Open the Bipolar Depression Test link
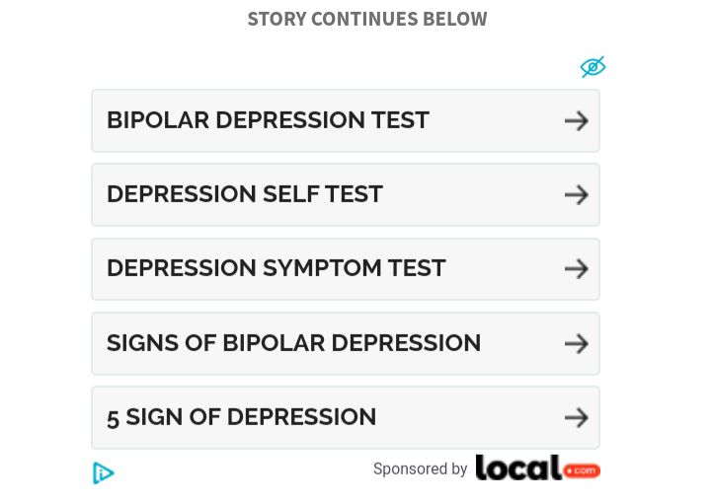This screenshot has width=711, height=504. [268, 120]
